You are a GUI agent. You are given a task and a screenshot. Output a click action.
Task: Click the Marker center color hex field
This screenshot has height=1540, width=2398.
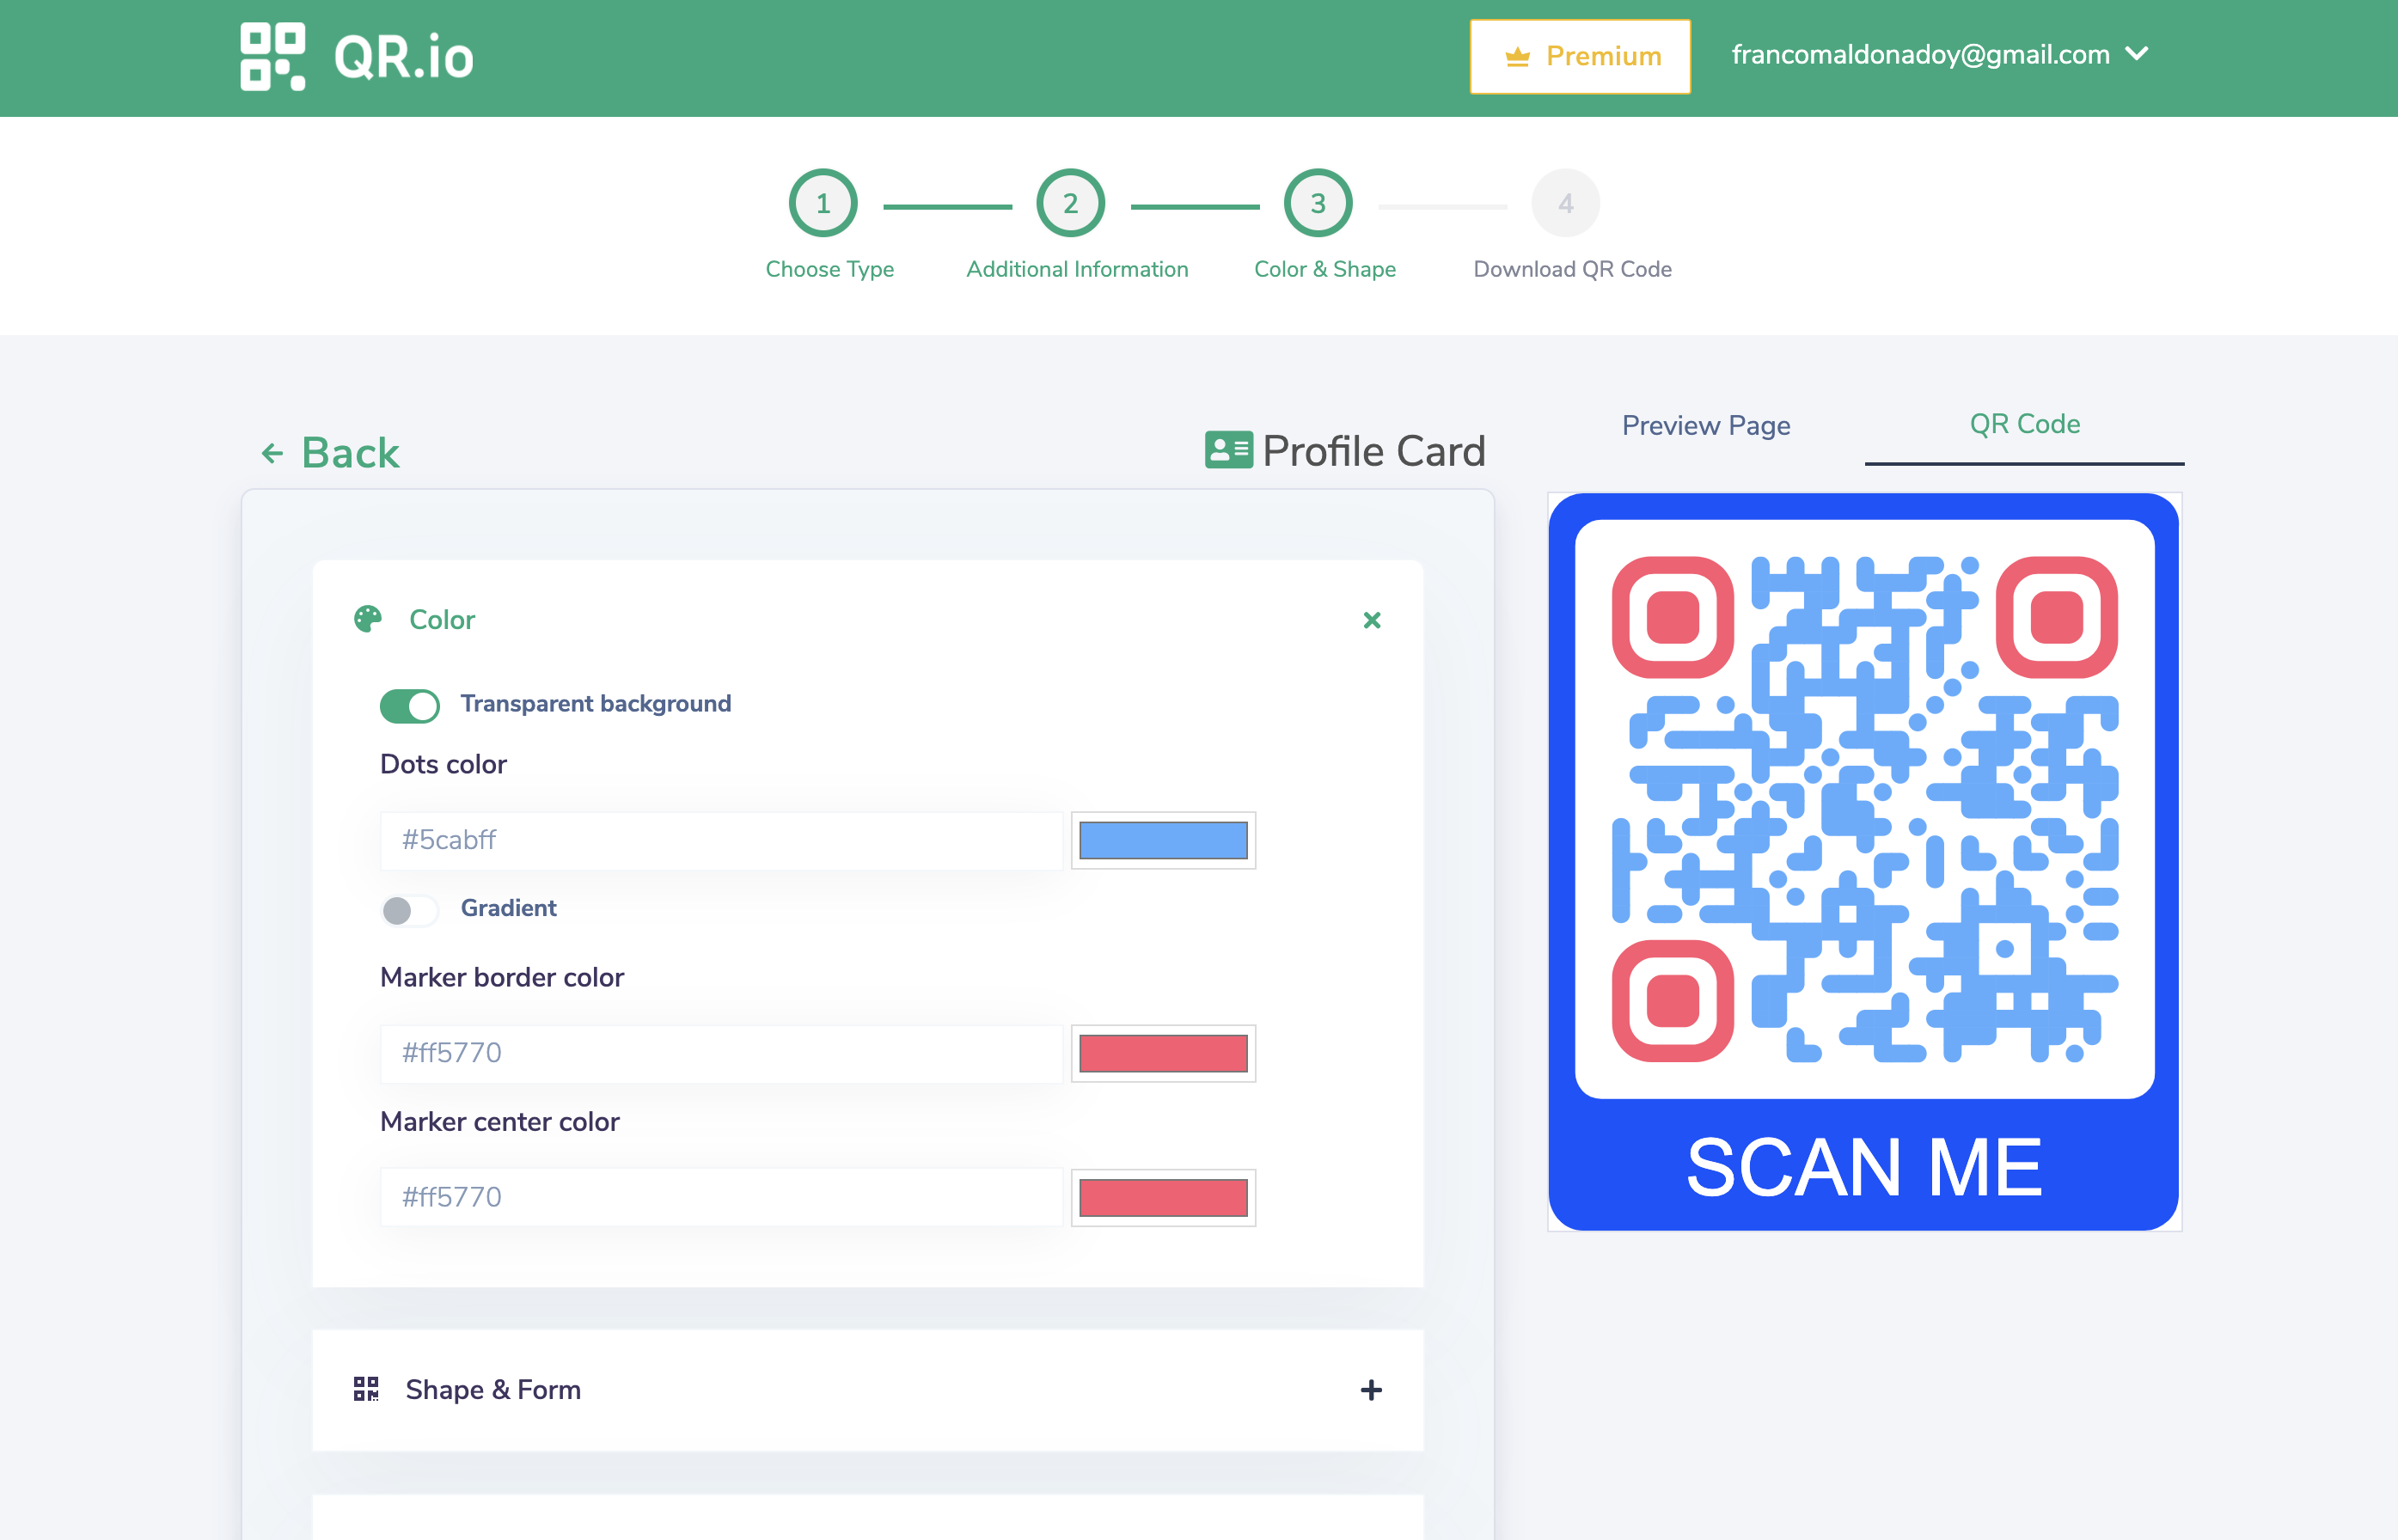720,1197
